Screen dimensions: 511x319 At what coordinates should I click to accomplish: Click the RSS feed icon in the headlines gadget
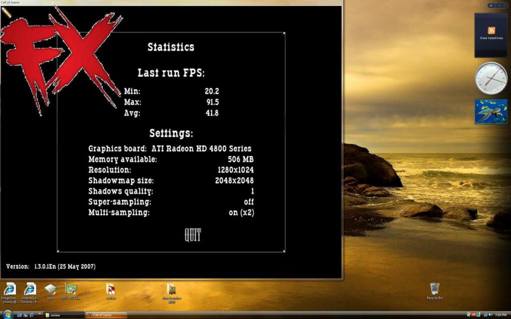click(491, 31)
